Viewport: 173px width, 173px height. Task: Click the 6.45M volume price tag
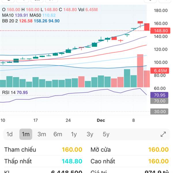coord(159,70)
